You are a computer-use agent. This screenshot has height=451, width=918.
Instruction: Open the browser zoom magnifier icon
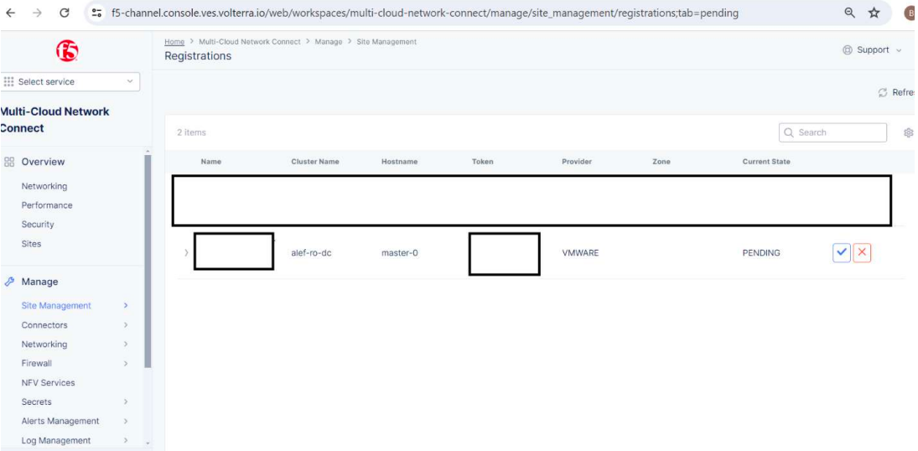[x=850, y=13]
